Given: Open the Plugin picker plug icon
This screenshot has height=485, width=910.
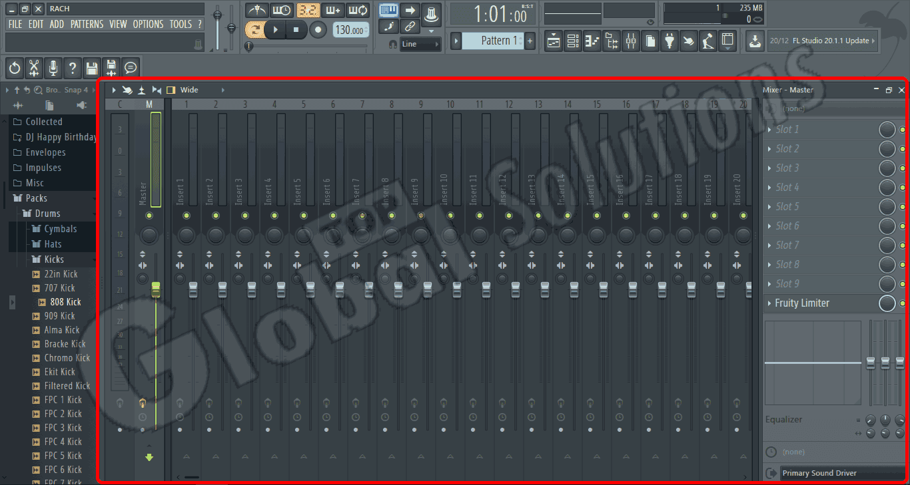Looking at the screenshot, I should 669,41.
